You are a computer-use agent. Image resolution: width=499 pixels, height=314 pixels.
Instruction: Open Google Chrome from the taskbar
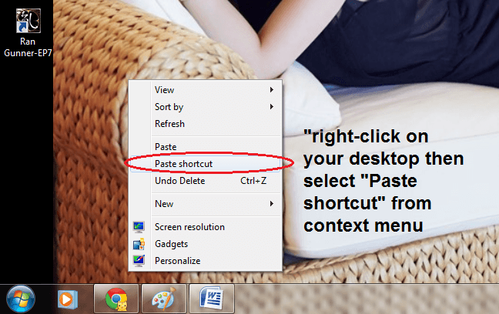[116, 299]
